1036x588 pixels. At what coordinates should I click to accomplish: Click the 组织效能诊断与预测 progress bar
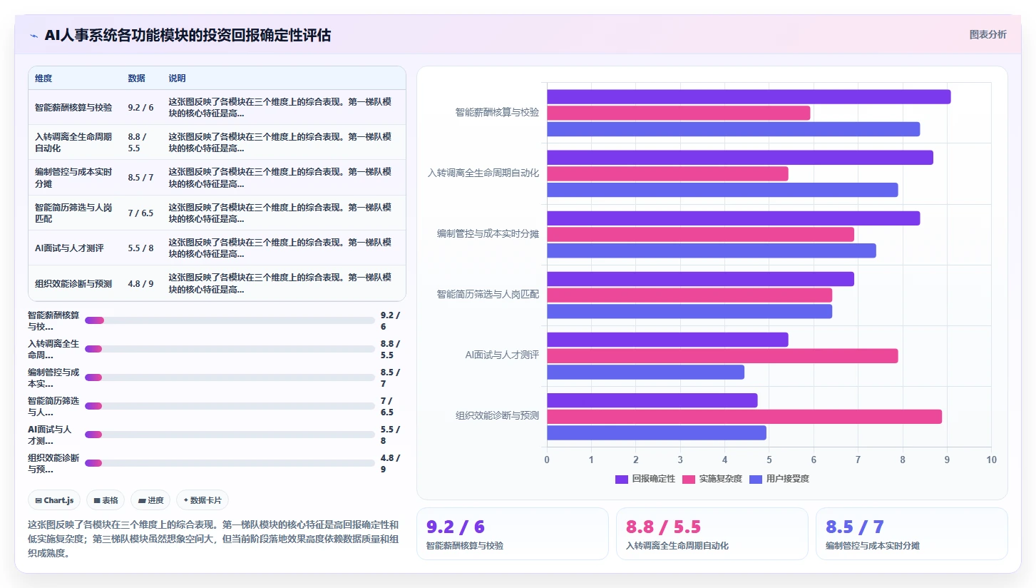230,463
